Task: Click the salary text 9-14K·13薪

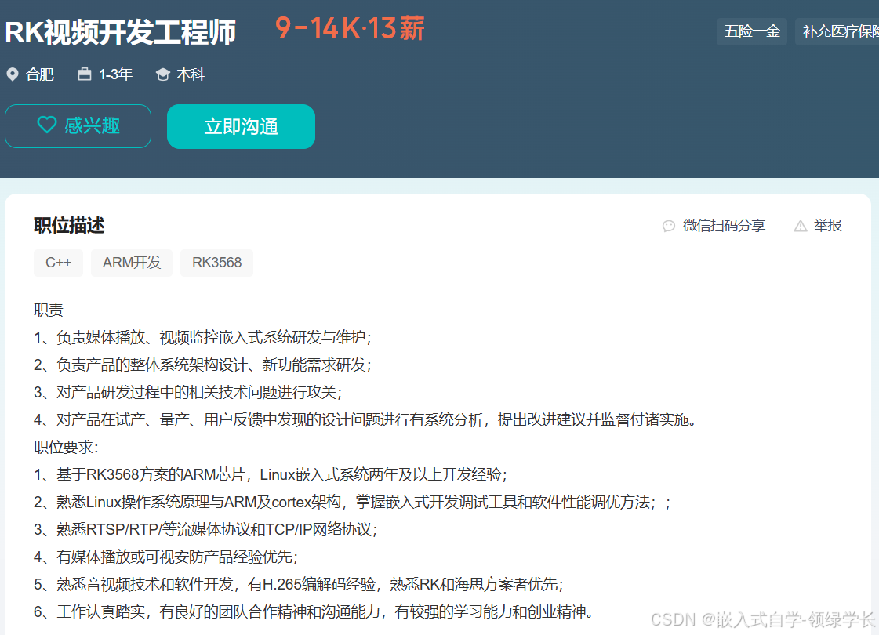Action: [350, 28]
